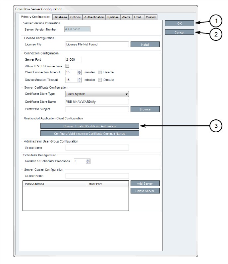The width and height of the screenshot is (228, 264).
Task: Click the Certificate Subject field
Action: pyautogui.click(x=97, y=109)
